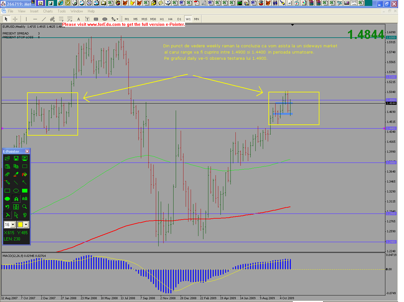The width and height of the screenshot is (404, 302).
Task: Select E-Pointer magnifier zoom tool
Action: [x=25, y=207]
